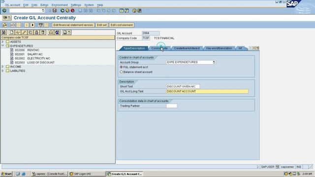Open the Environment menu
The width and height of the screenshot is (315, 177).
pos(60,5)
